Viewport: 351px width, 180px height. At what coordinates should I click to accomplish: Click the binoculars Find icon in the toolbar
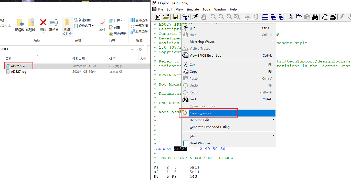point(315,17)
